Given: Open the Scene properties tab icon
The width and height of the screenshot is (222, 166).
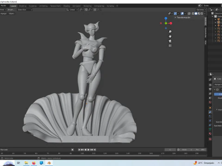Looking at the screenshot, I should (x=210, y=98).
